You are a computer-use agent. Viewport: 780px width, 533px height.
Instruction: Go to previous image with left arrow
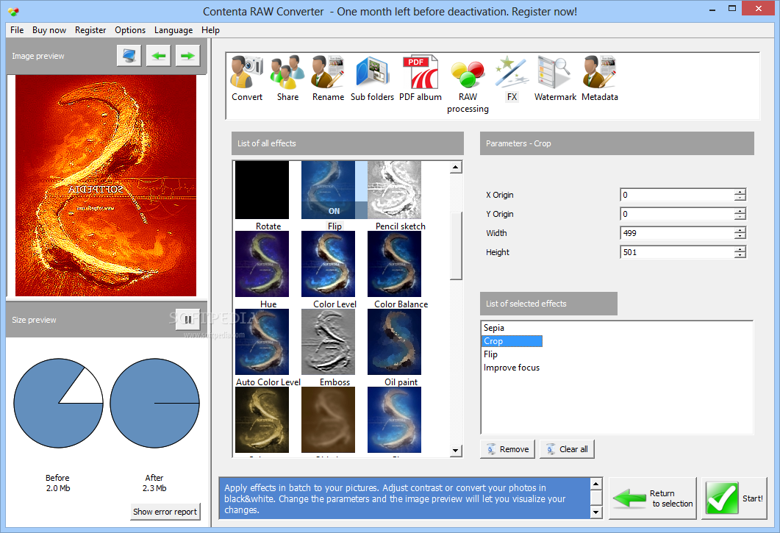pyautogui.click(x=159, y=55)
